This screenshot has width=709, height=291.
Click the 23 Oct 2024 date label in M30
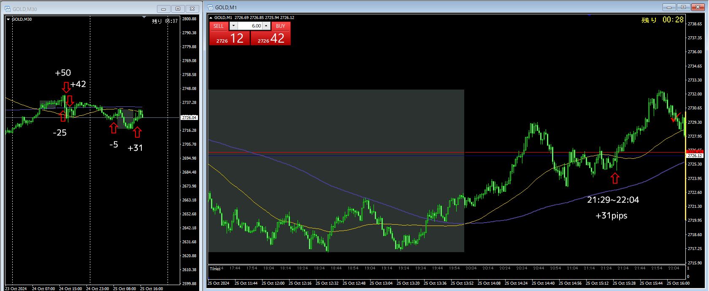tap(16, 289)
